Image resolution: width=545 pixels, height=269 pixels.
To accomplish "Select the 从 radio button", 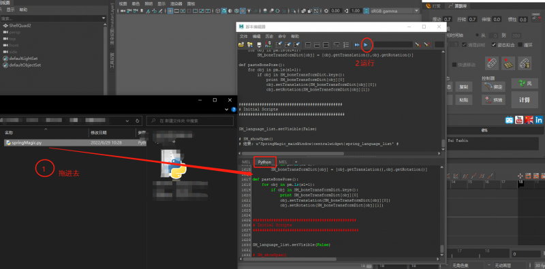I will click(478, 35).
